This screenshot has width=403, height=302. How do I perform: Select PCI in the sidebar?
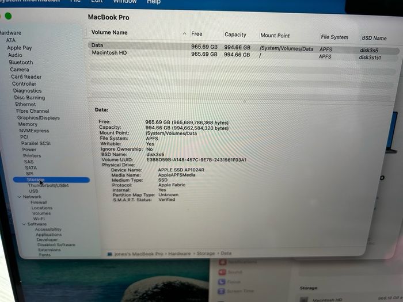pyautogui.click(x=24, y=137)
